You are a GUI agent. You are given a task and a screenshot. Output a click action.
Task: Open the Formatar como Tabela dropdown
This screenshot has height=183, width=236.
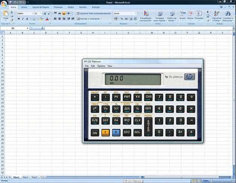(x=160, y=16)
